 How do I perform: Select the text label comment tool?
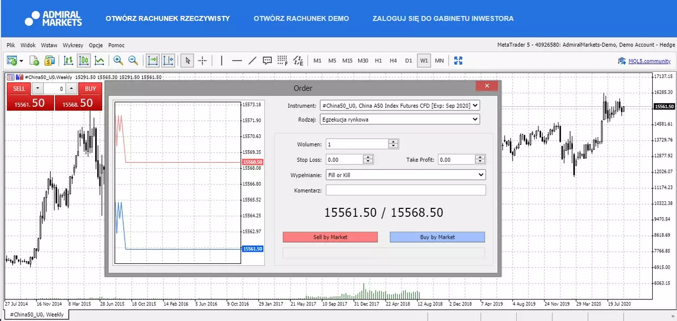click(x=267, y=60)
